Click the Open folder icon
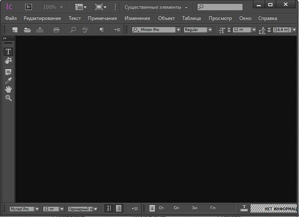This screenshot has height=217, width=299. click(x=27, y=30)
